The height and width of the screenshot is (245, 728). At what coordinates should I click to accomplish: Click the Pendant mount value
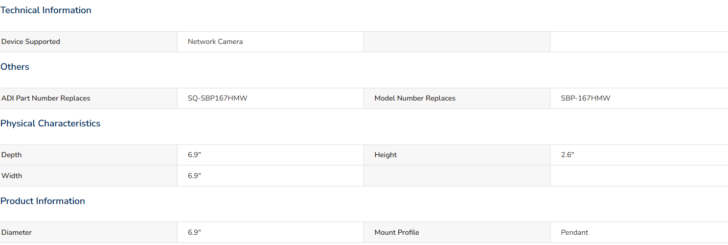point(575,233)
